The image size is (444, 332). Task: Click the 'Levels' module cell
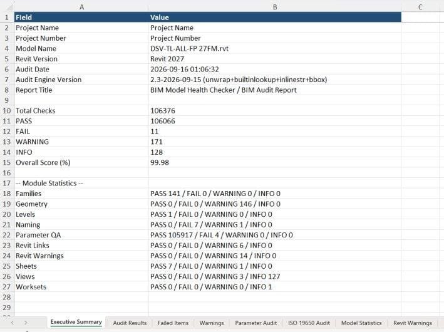click(81, 214)
